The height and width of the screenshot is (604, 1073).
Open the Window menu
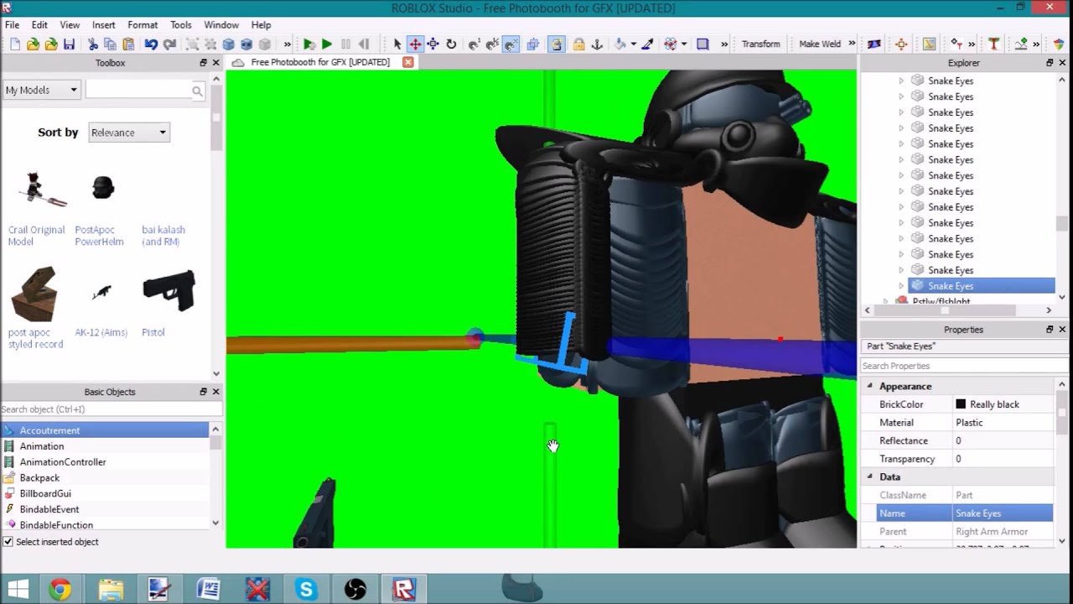tap(221, 25)
